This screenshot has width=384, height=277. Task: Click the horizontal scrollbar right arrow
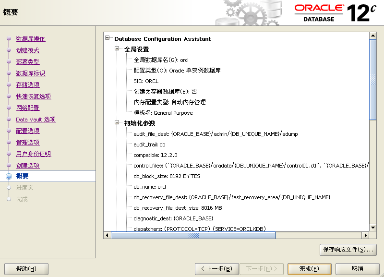[366, 235]
